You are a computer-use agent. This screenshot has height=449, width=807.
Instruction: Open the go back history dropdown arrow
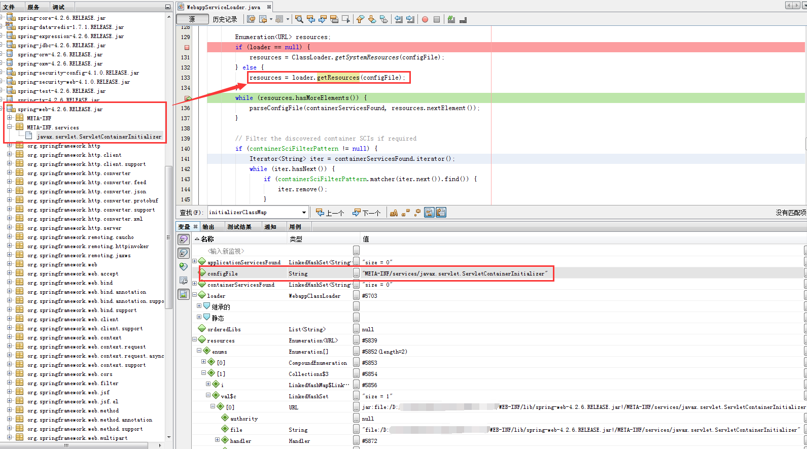coord(271,19)
